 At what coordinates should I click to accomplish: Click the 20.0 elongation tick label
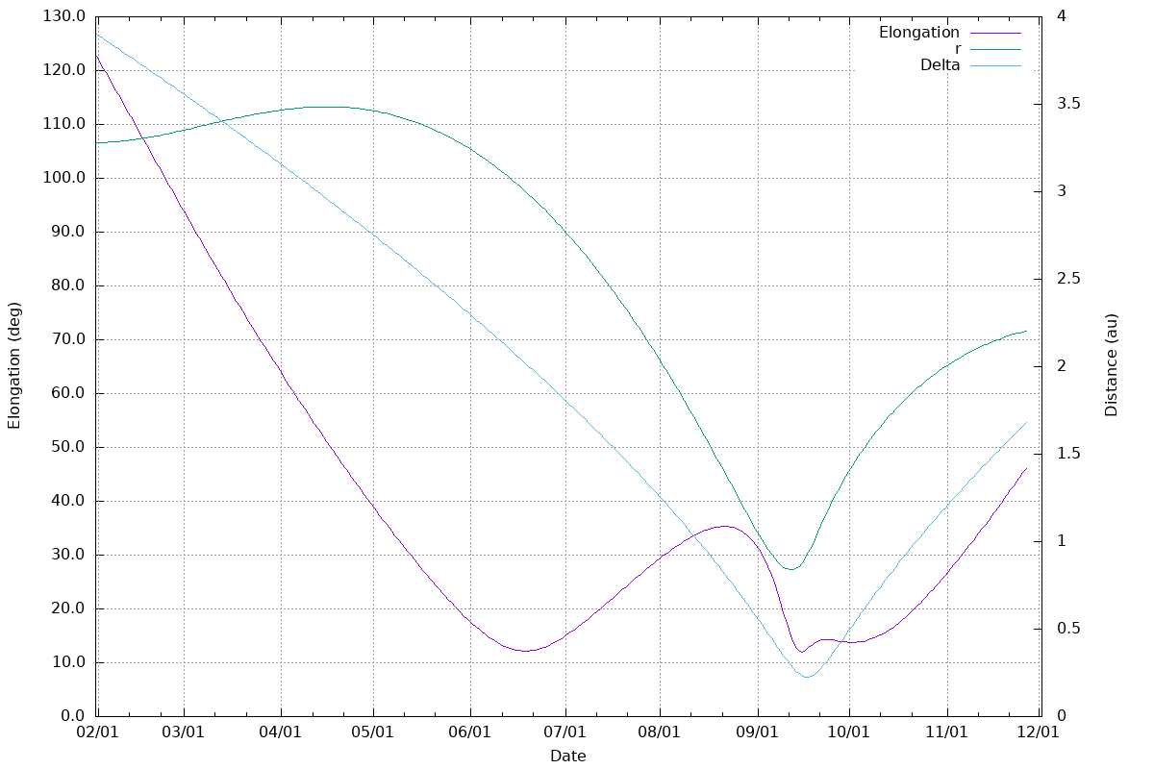[70, 608]
